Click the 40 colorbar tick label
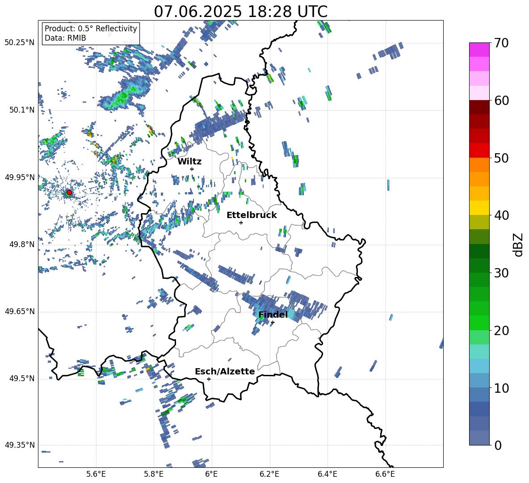This screenshot has width=529, height=483. pyautogui.click(x=501, y=215)
